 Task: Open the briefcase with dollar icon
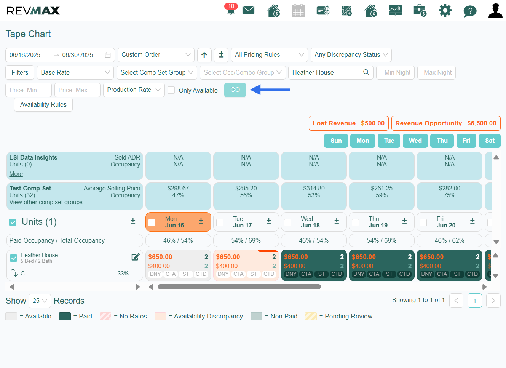coord(420,10)
